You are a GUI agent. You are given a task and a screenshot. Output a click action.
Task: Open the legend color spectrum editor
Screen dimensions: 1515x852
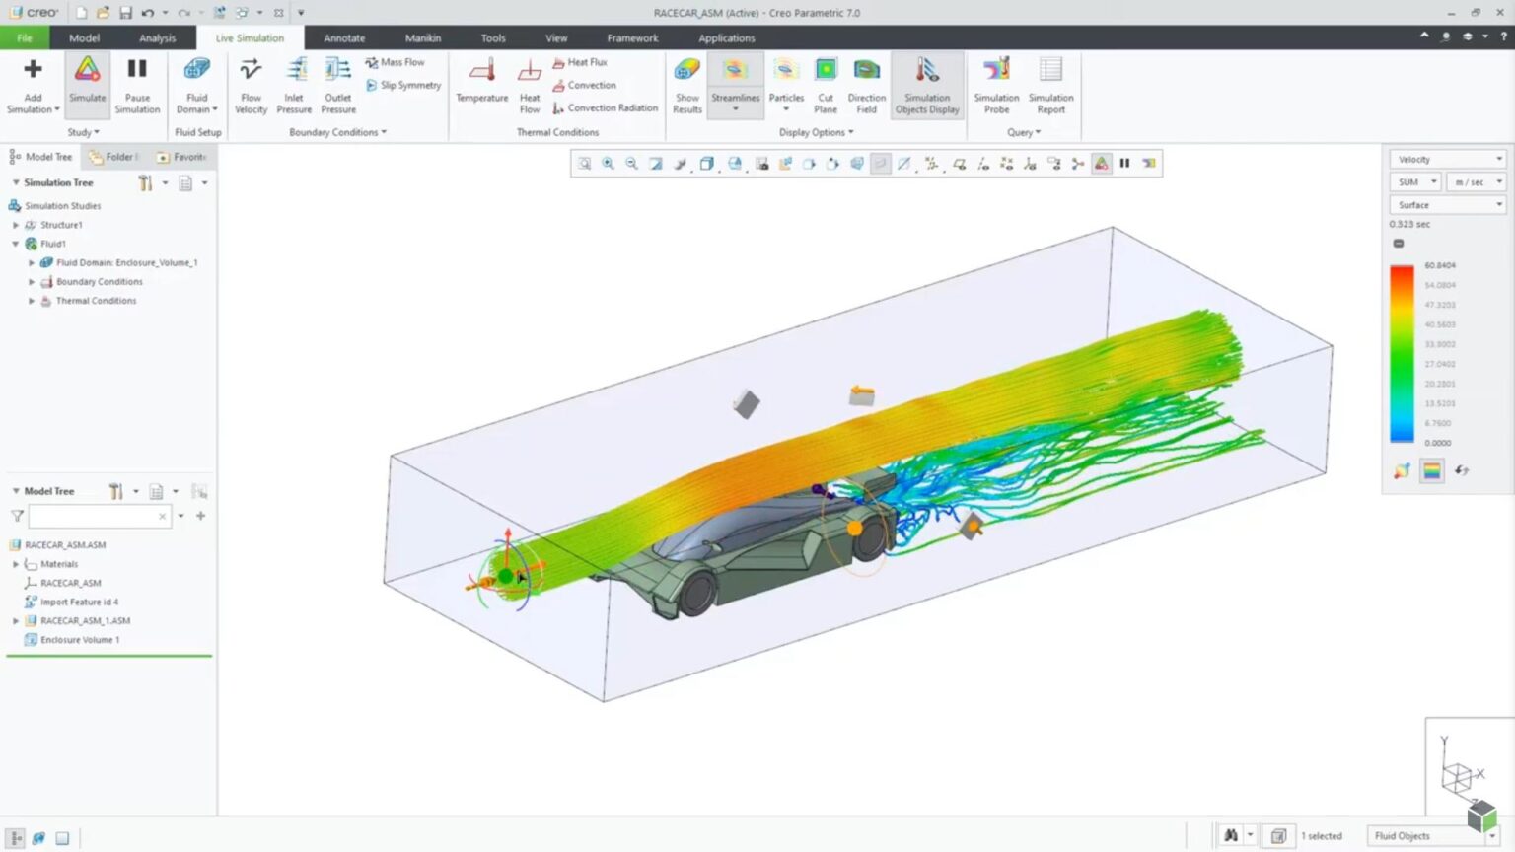[x=1432, y=471]
